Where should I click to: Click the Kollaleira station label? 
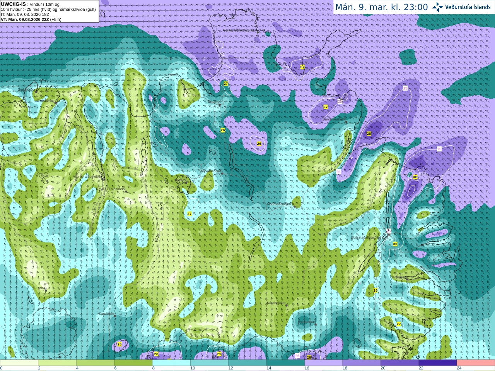point(399,277)
